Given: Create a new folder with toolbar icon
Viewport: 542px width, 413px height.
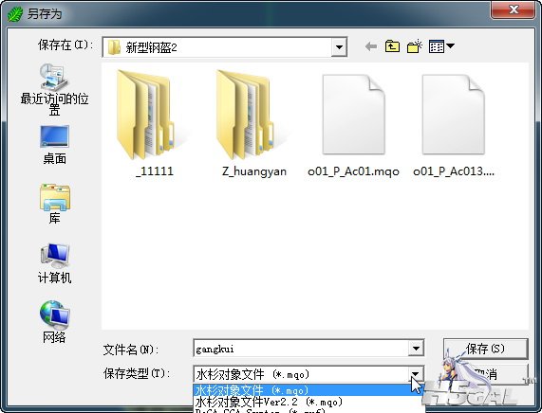Looking at the screenshot, I should click(415, 46).
